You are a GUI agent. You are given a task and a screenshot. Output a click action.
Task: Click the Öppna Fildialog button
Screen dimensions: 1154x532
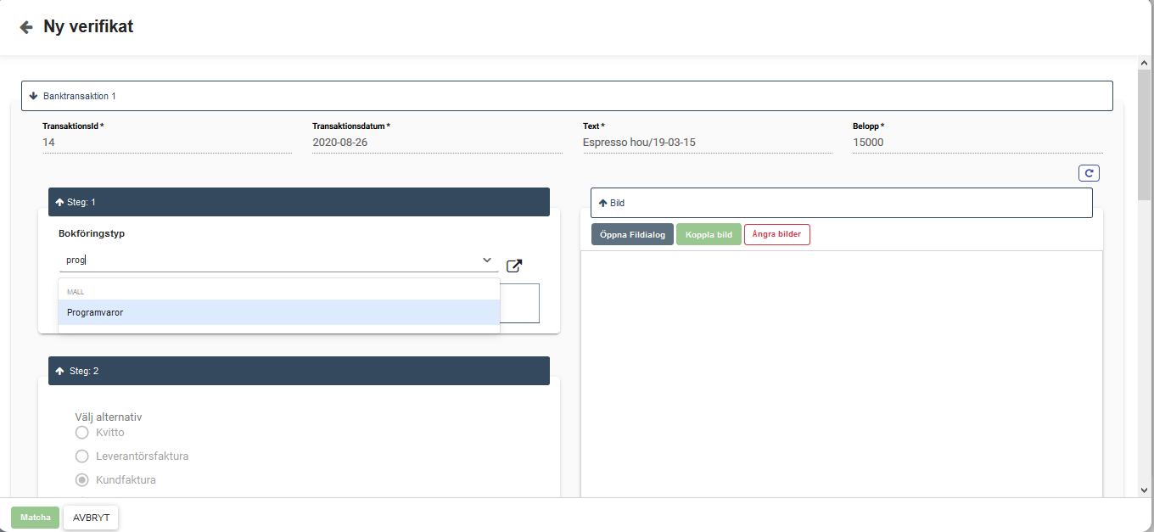632,234
